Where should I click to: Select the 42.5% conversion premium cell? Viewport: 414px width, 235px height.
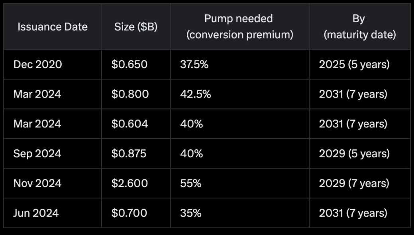coord(195,94)
